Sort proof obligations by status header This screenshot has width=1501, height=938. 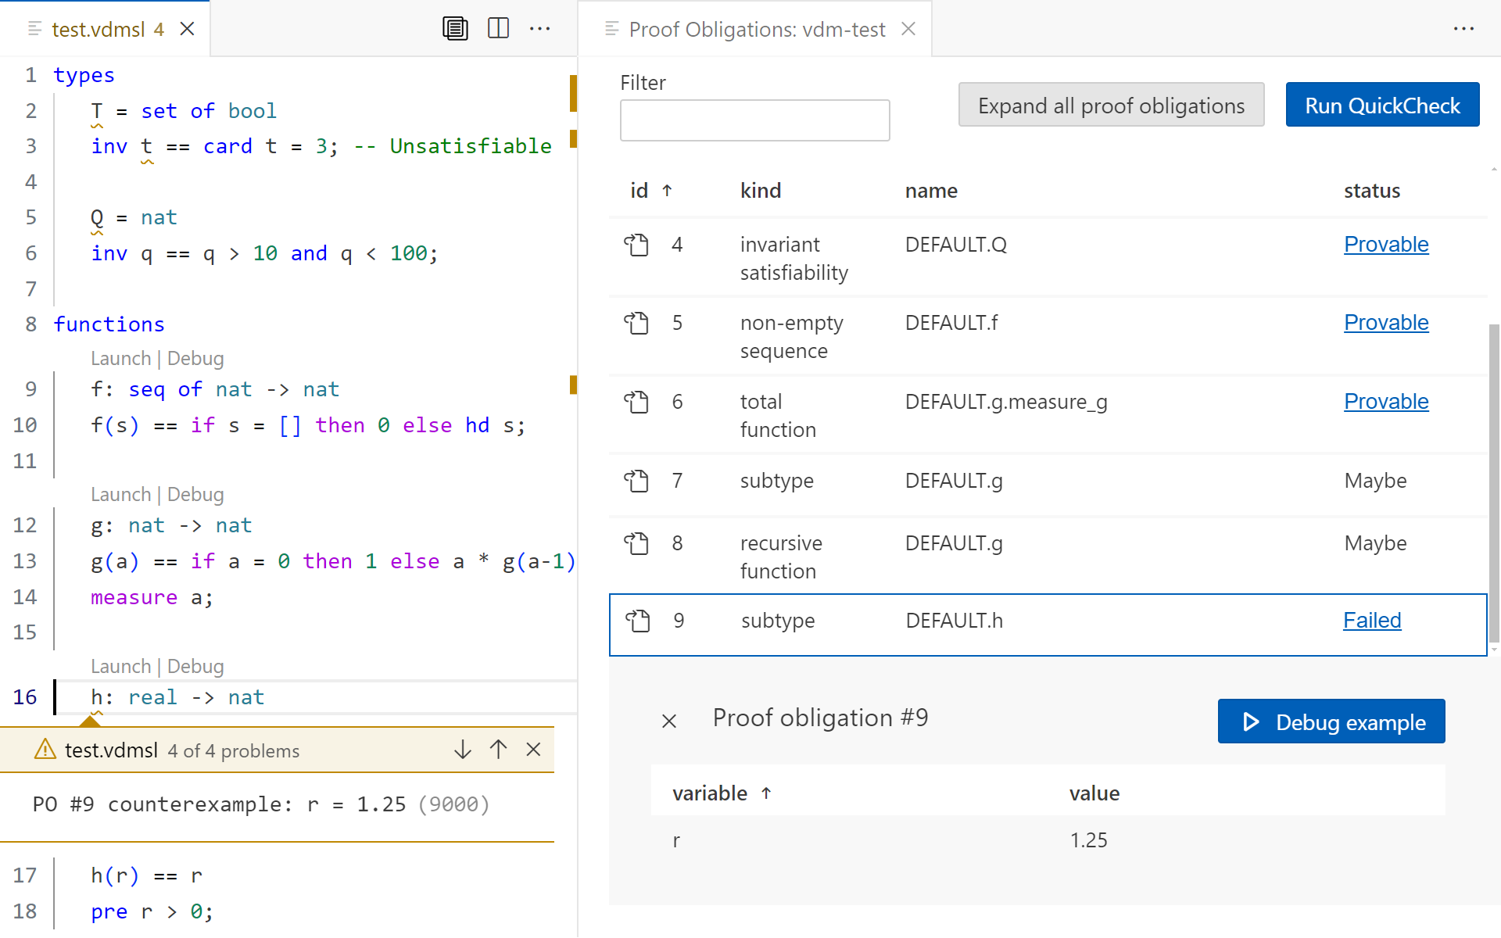point(1371,191)
